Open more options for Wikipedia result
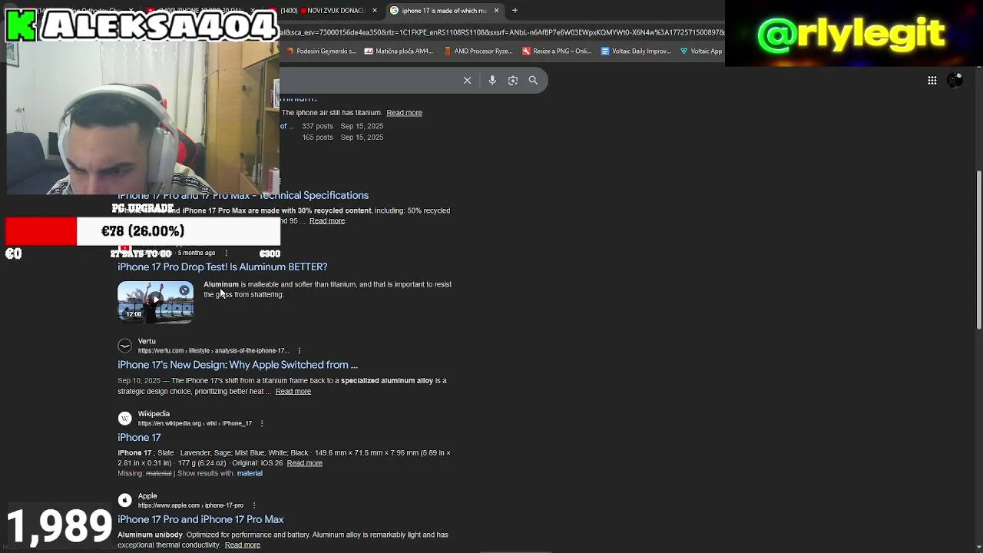The image size is (983, 553). [x=262, y=423]
